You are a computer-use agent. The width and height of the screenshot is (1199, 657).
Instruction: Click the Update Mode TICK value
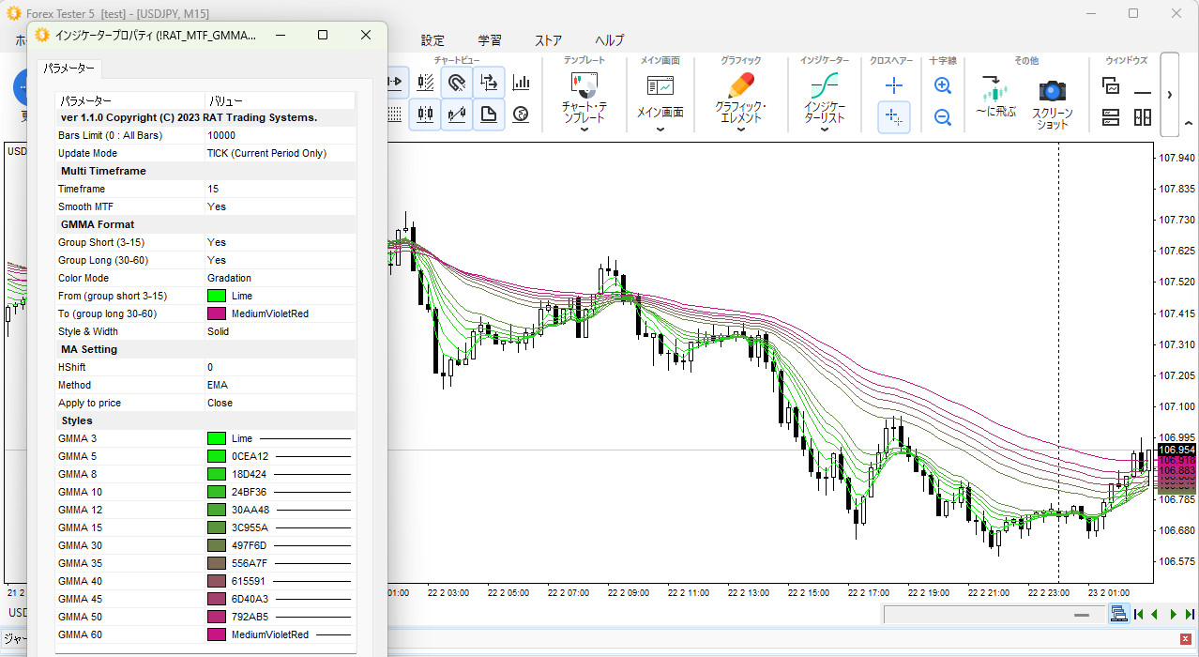(266, 153)
